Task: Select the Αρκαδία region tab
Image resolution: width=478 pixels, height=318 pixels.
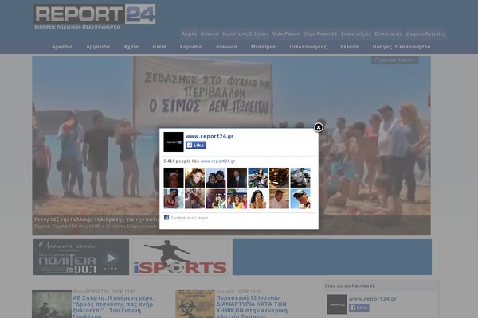Action: click(x=62, y=47)
